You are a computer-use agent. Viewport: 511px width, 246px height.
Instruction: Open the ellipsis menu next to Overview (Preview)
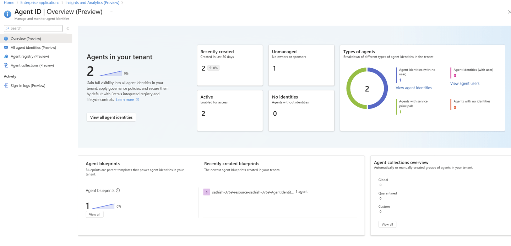[x=111, y=12]
